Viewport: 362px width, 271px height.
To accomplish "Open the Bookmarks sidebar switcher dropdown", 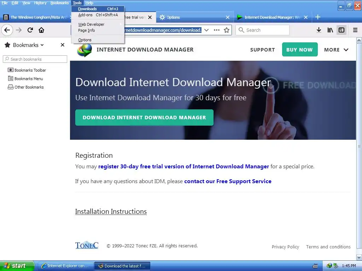I will (x=42, y=45).
